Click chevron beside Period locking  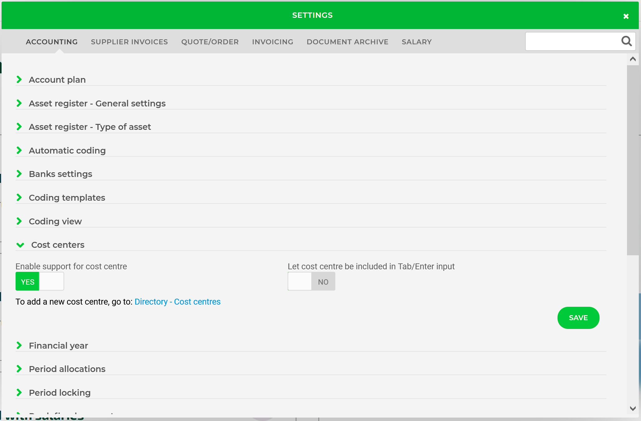click(19, 393)
